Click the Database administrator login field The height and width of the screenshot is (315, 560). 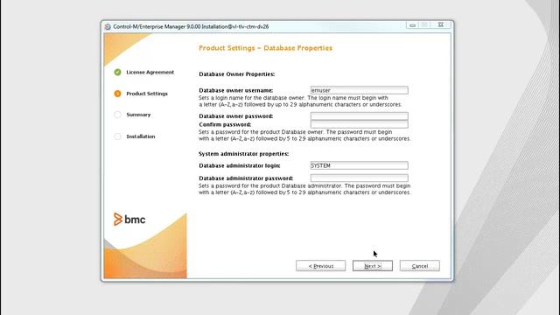(360, 165)
